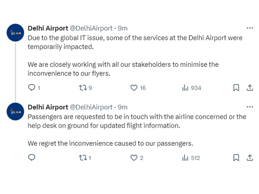Share the second tweet via upload icon
Image resolution: width=259 pixels, height=194 pixels.
(250, 158)
